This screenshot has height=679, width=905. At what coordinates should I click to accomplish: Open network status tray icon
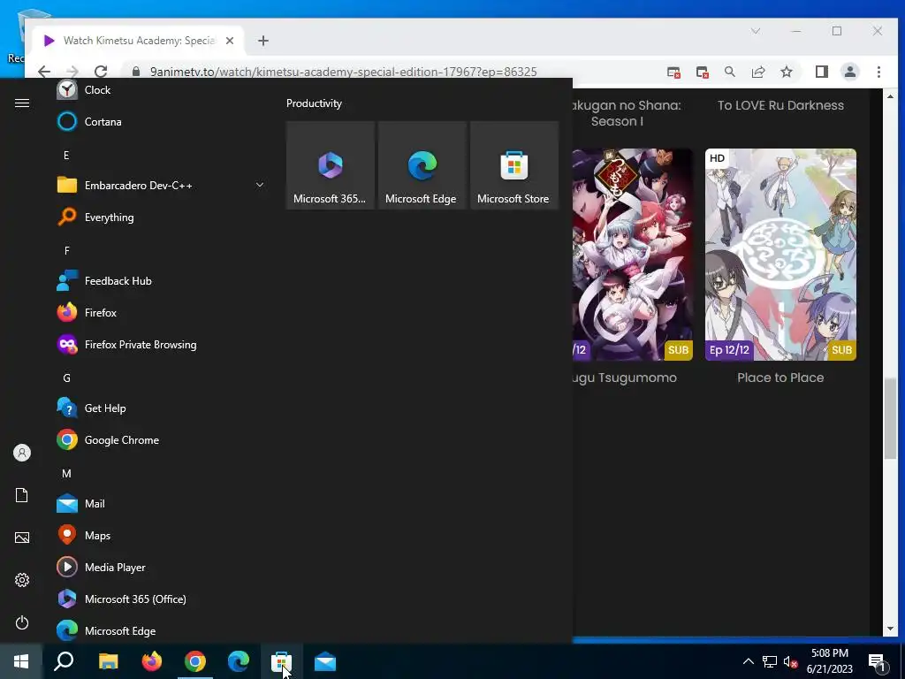click(x=770, y=661)
